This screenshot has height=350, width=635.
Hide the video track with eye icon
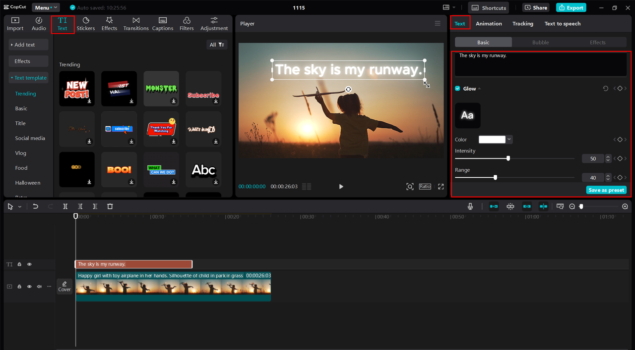coord(29,287)
